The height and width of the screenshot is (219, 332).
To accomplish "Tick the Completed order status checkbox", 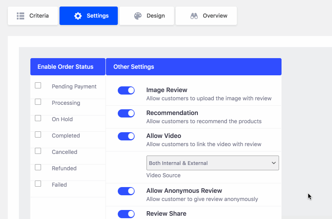I will click(x=38, y=135).
